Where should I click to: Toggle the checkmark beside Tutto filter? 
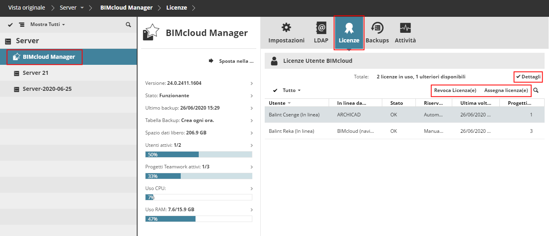[275, 90]
